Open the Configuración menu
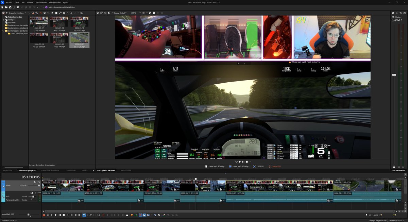Screen dimensions: 408x222 pos(55,2)
